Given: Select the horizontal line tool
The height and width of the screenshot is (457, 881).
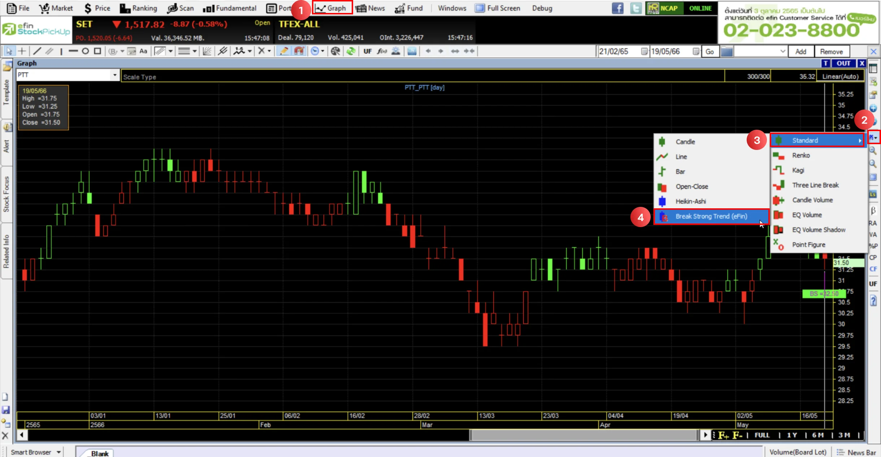Looking at the screenshot, I should (x=73, y=51).
